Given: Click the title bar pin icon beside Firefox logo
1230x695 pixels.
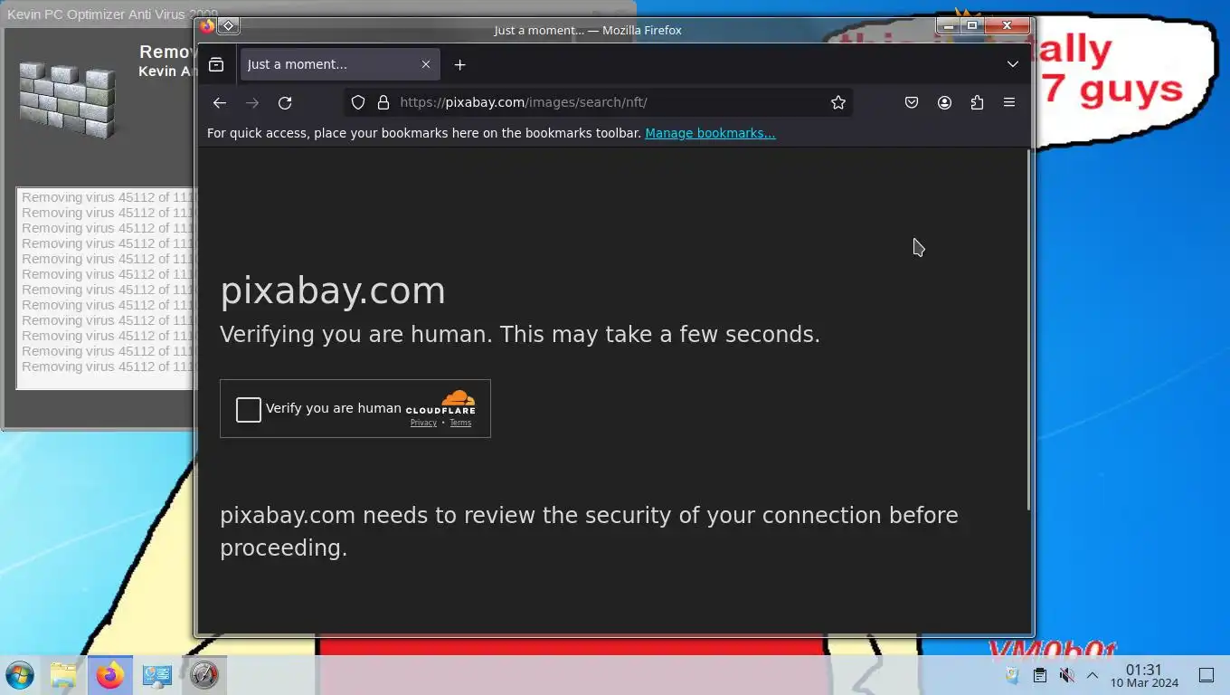Looking at the screenshot, I should pyautogui.click(x=229, y=26).
